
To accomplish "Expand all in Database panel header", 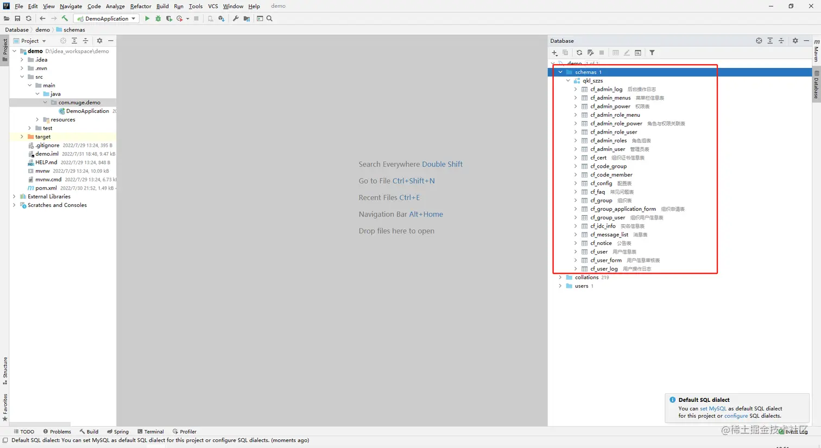I will pos(770,41).
